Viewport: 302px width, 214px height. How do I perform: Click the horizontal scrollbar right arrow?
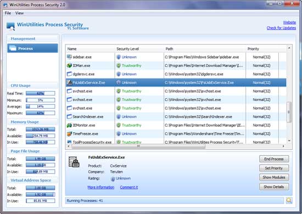coord(283,147)
